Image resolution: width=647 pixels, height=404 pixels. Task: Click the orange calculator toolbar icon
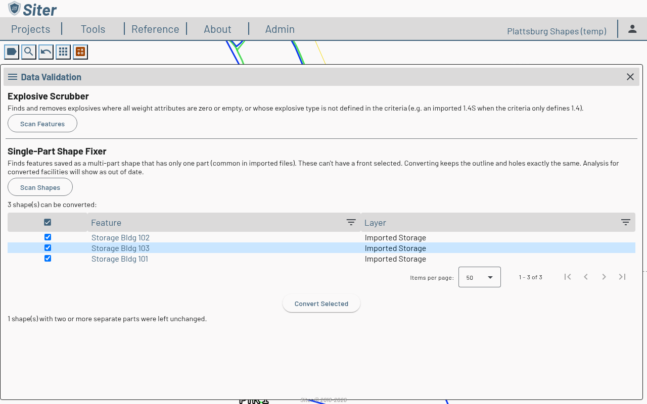tap(80, 52)
